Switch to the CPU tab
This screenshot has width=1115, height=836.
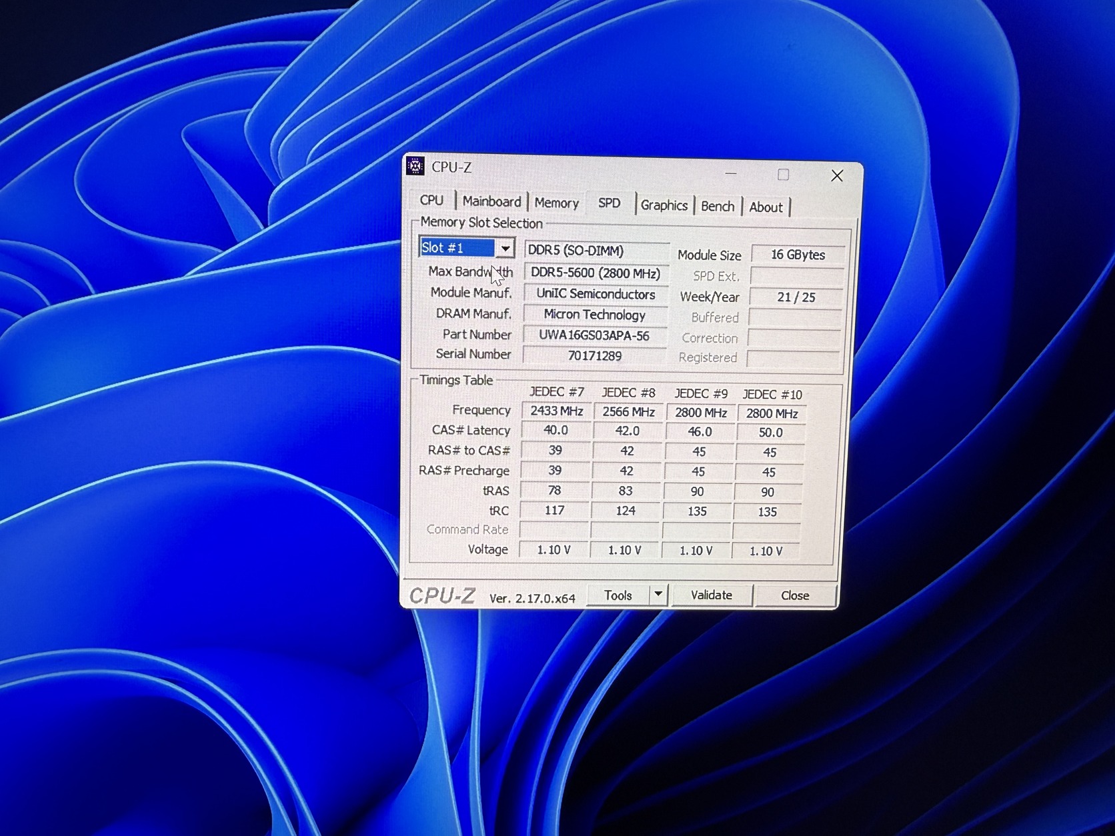coord(431,200)
